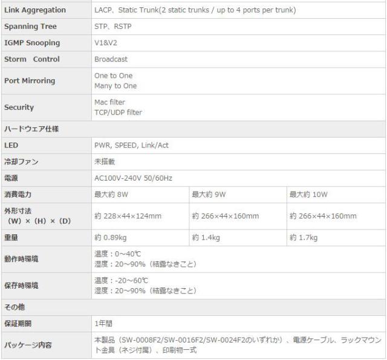
Task: Click the TCP/UDP filter text
Action: (119, 112)
